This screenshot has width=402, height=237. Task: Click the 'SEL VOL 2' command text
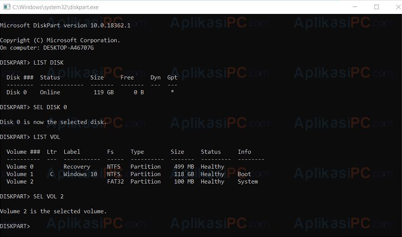tap(48, 196)
